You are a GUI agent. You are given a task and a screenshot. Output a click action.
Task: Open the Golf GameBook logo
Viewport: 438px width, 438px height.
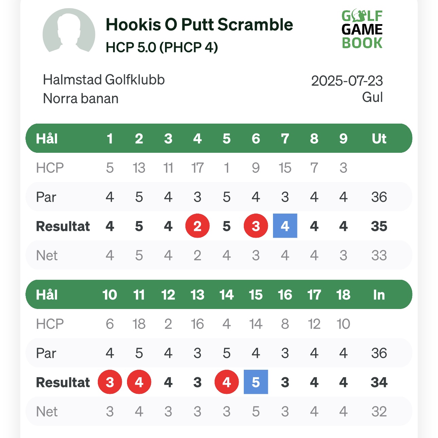click(x=362, y=30)
